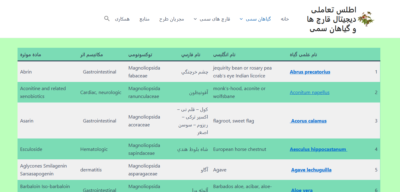The width and height of the screenshot is (400, 192).
Task: Click the مکانیسم اثر column header
Action: pyautogui.click(x=91, y=55)
